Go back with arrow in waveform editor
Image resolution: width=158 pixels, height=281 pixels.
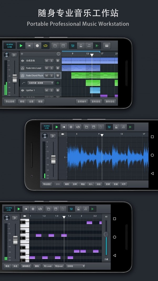tap(62, 134)
